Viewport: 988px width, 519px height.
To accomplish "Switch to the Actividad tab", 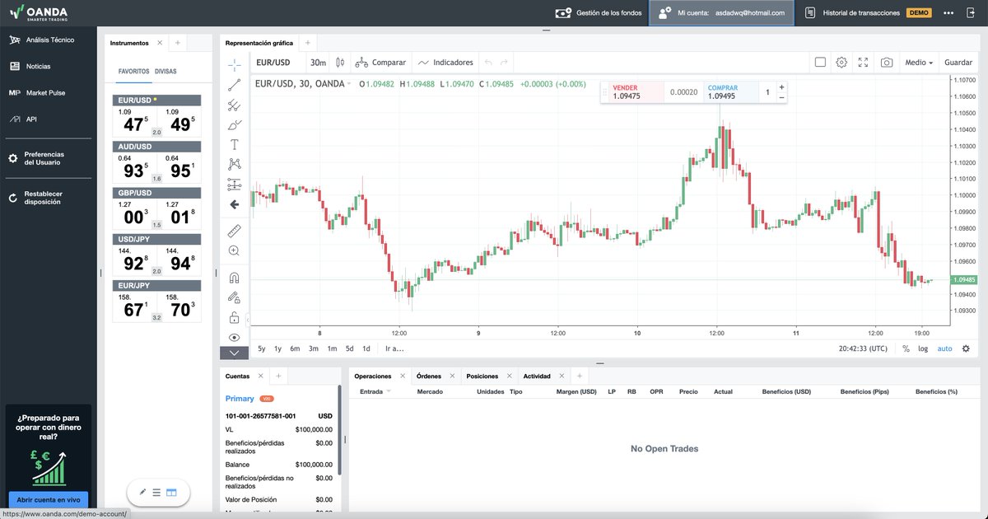I will point(537,376).
